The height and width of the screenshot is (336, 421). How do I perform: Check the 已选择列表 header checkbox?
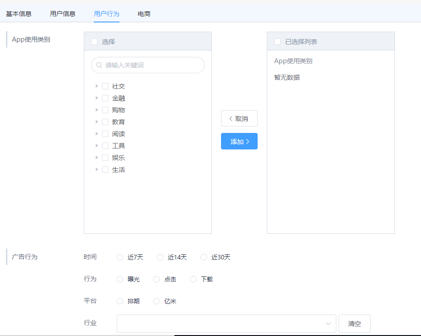277,41
